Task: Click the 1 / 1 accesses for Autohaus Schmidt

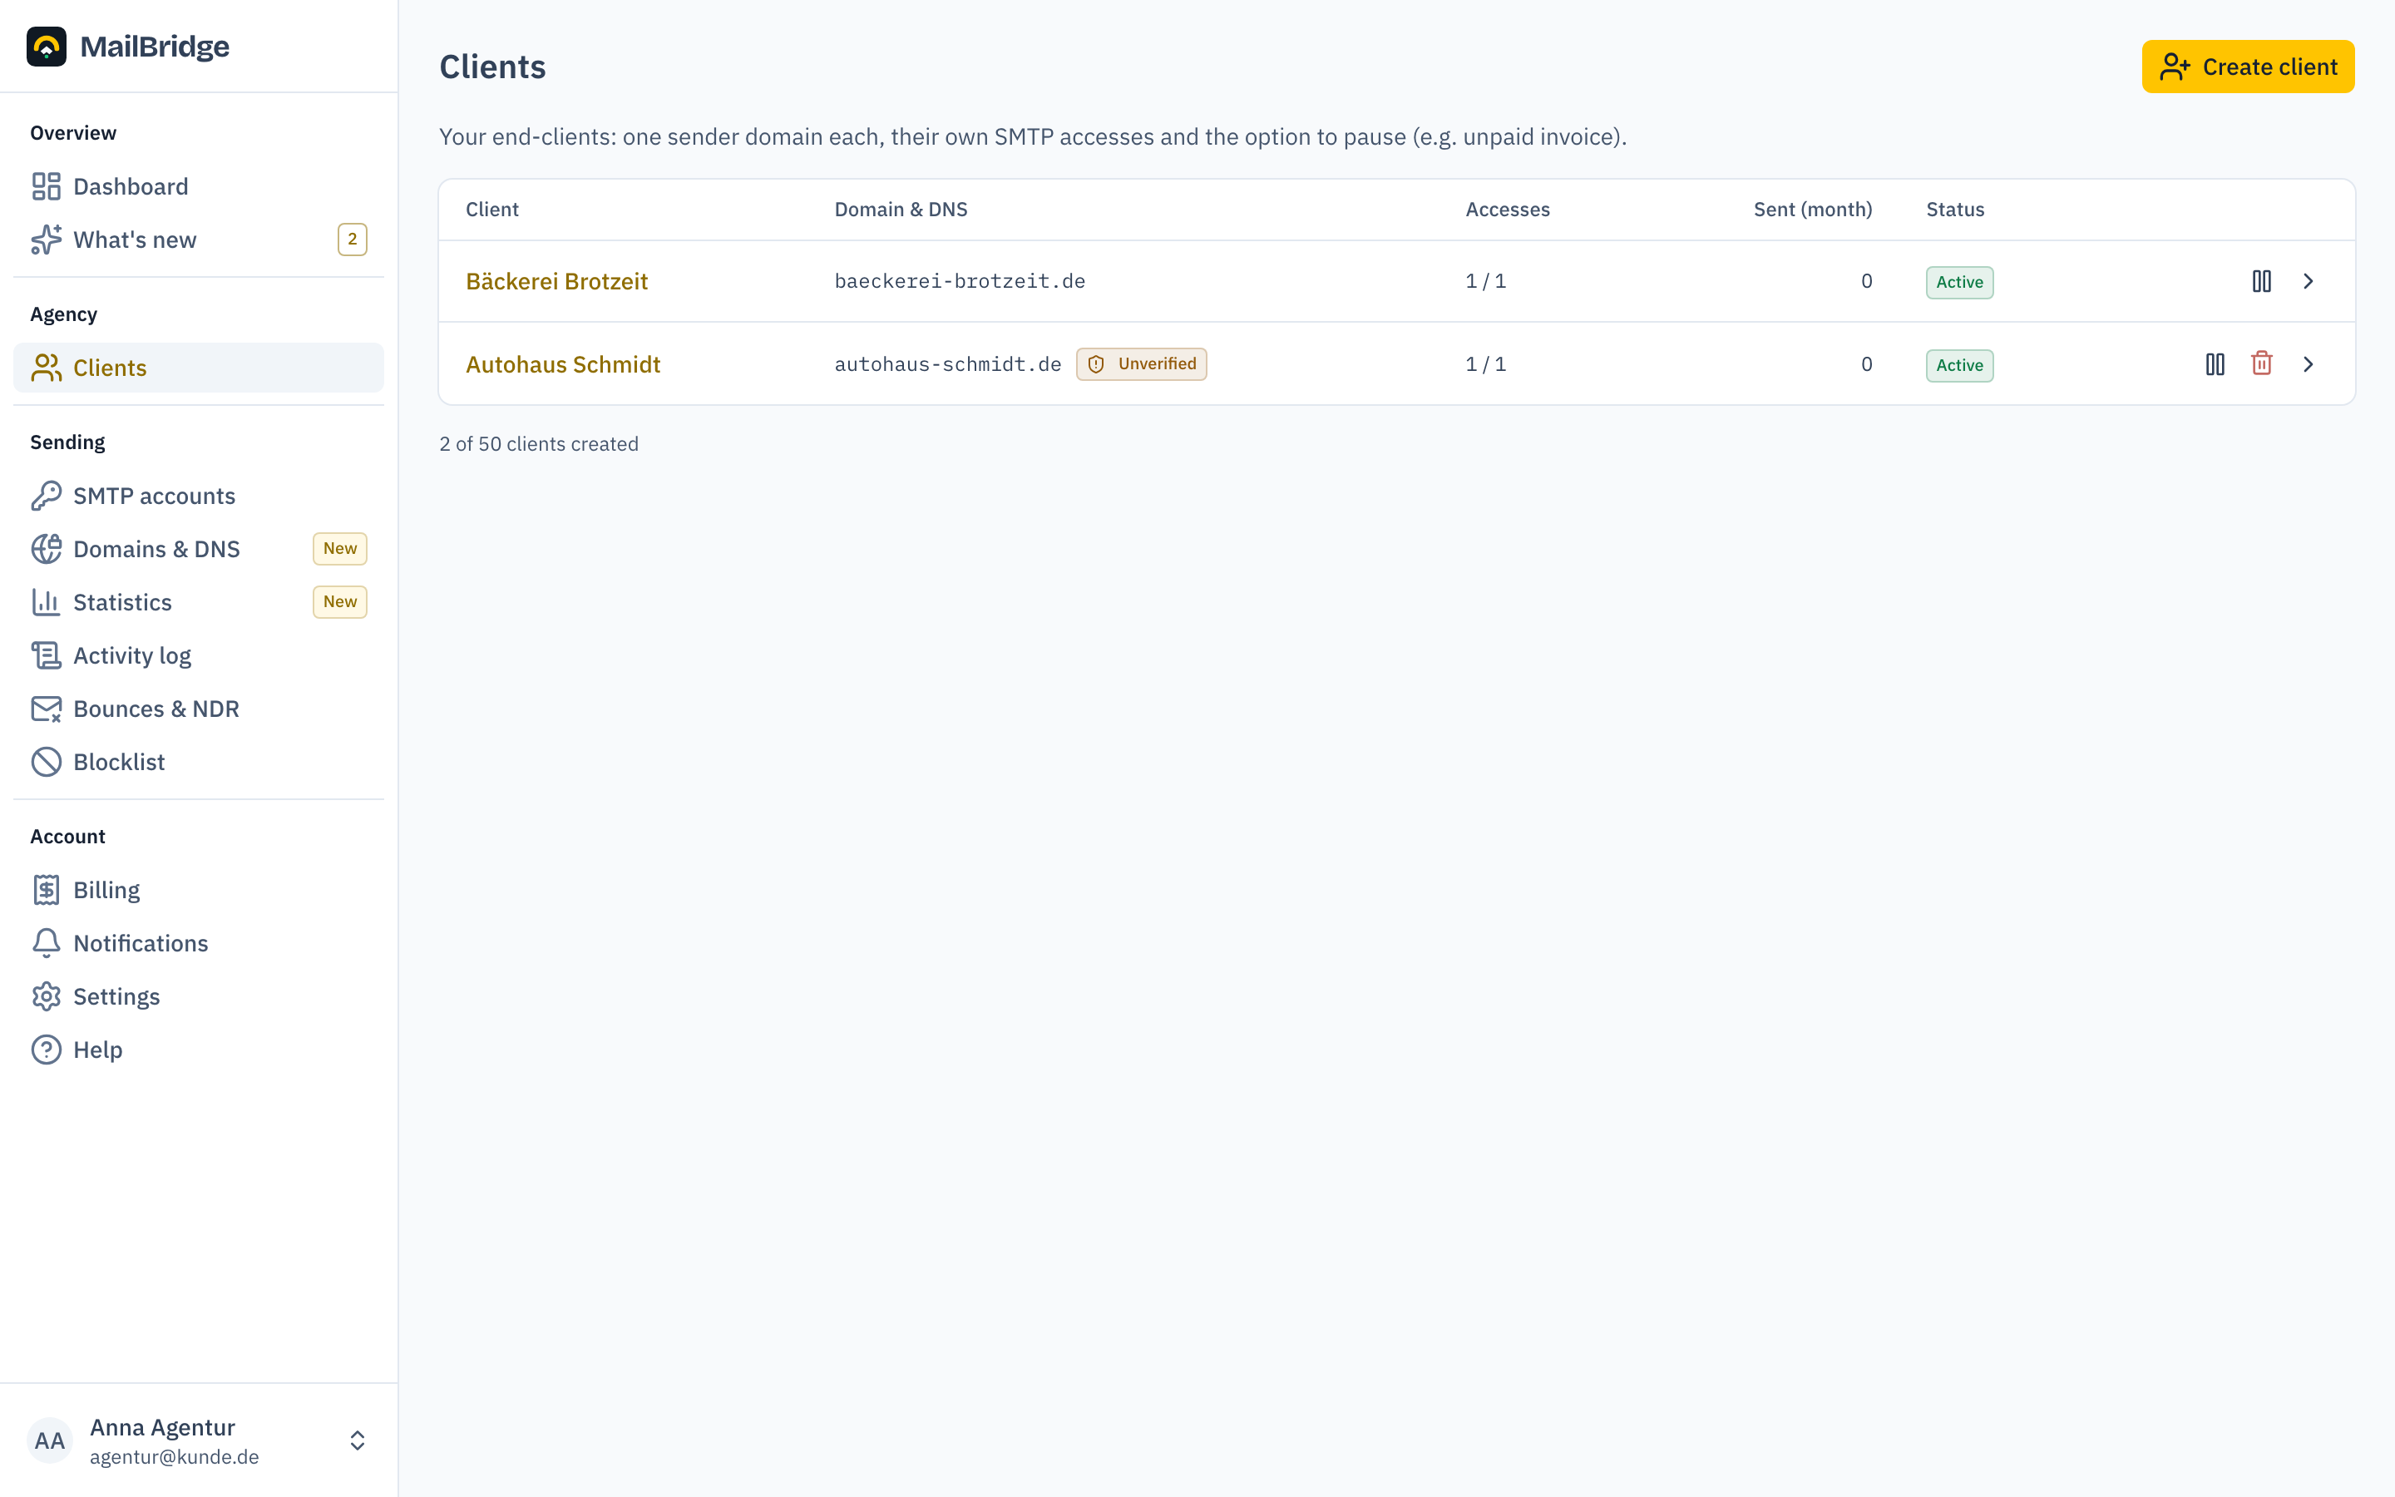Action: point(1485,364)
